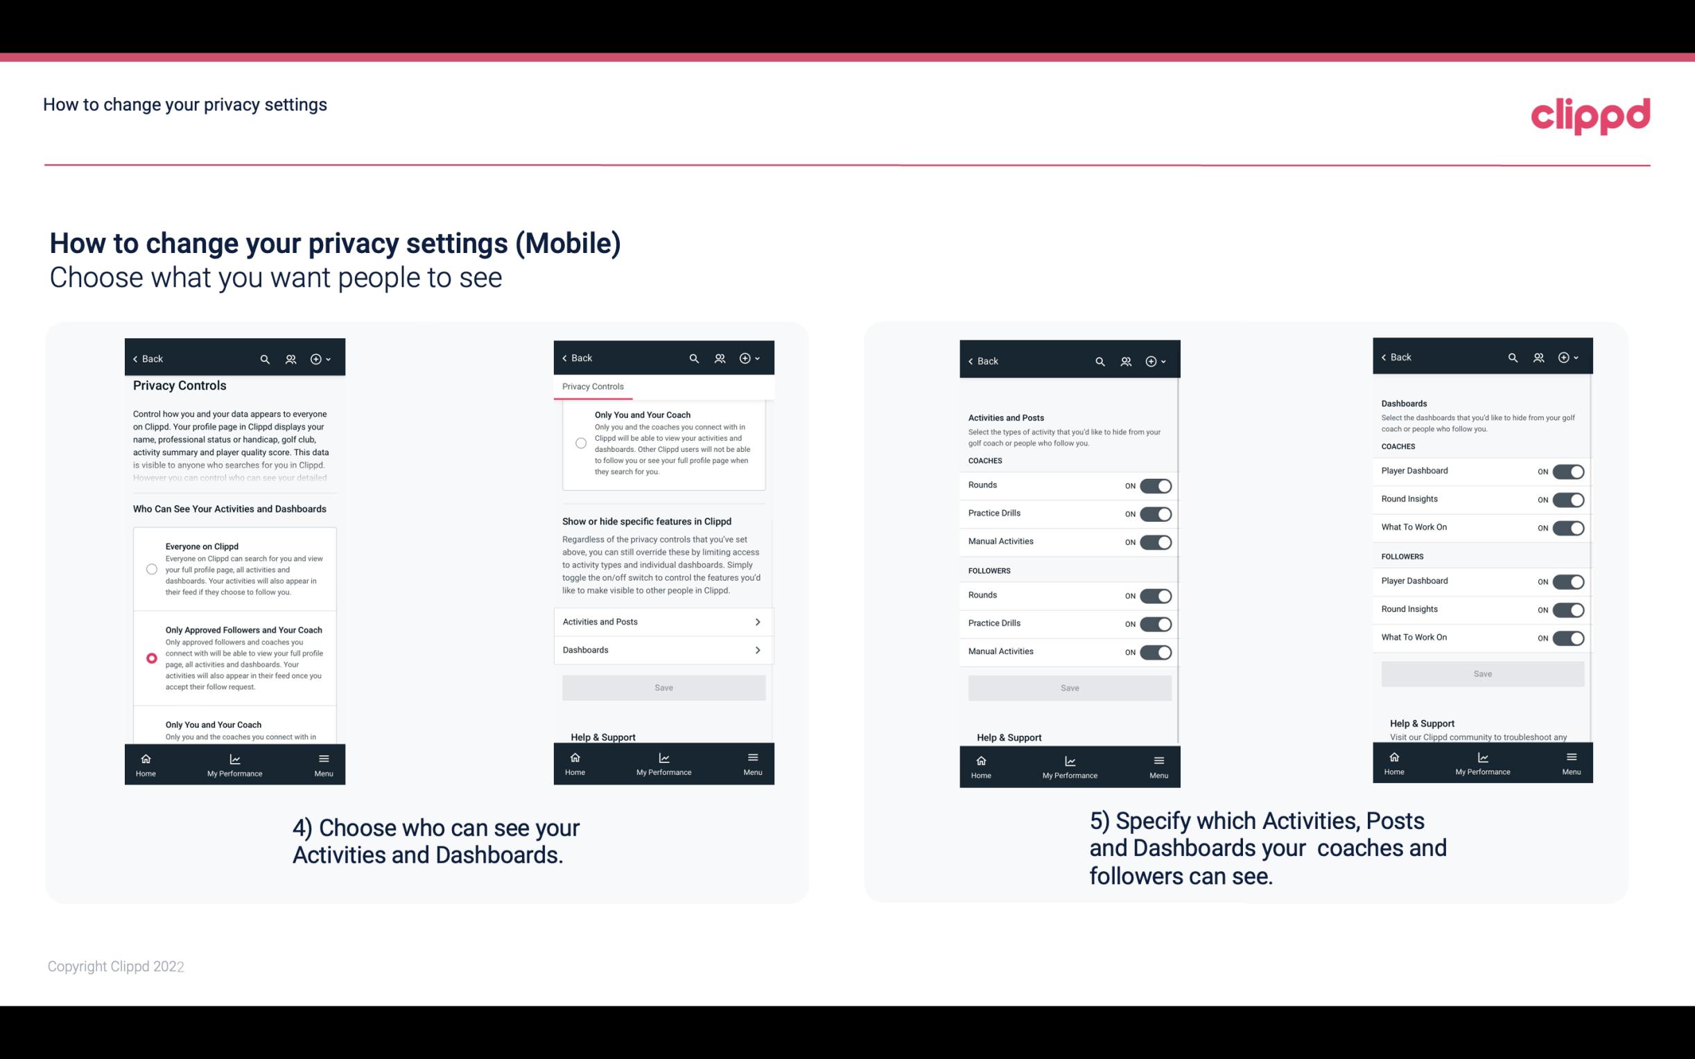Tap the Back chevron icon top left
The width and height of the screenshot is (1695, 1059).
tap(135, 359)
